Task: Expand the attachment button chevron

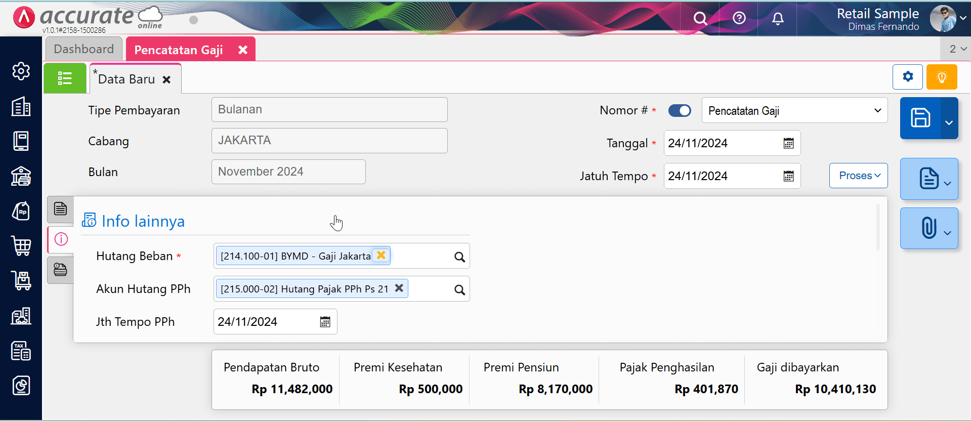Action: (948, 233)
